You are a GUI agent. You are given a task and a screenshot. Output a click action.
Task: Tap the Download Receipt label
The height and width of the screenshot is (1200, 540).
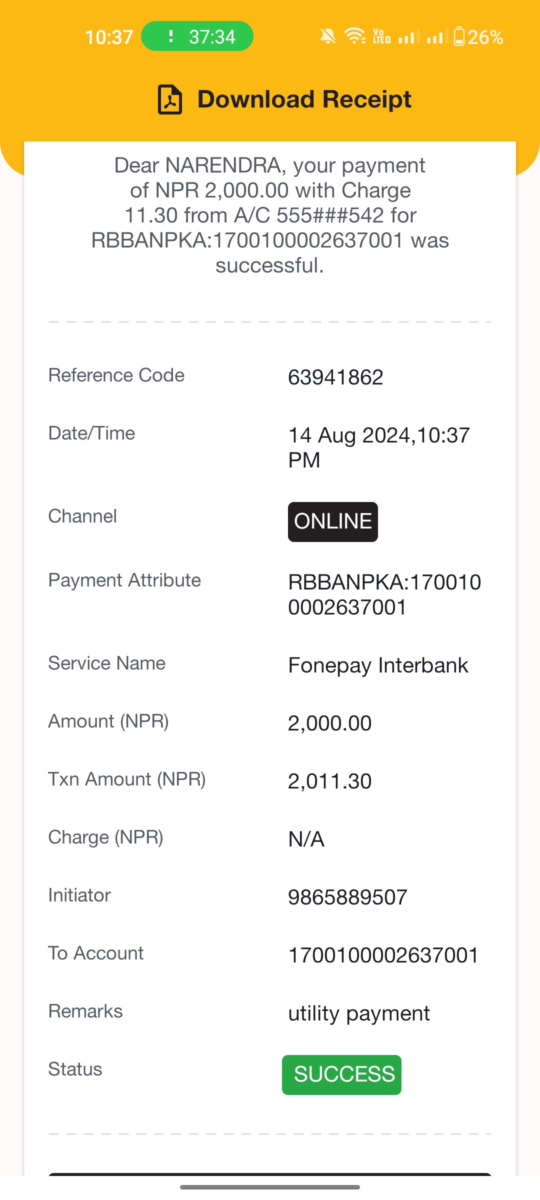coord(304,99)
